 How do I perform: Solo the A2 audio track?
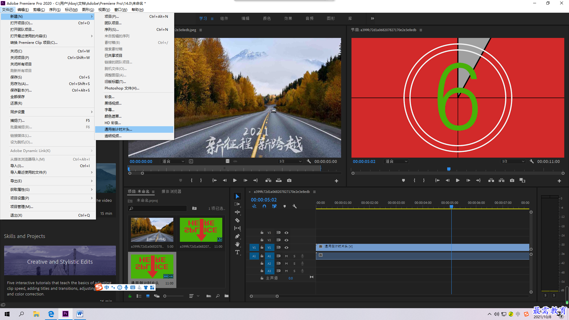(294, 263)
